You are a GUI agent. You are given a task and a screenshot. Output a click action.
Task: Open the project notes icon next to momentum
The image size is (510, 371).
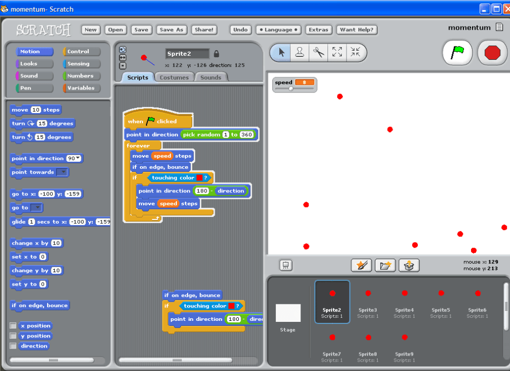(499, 27)
